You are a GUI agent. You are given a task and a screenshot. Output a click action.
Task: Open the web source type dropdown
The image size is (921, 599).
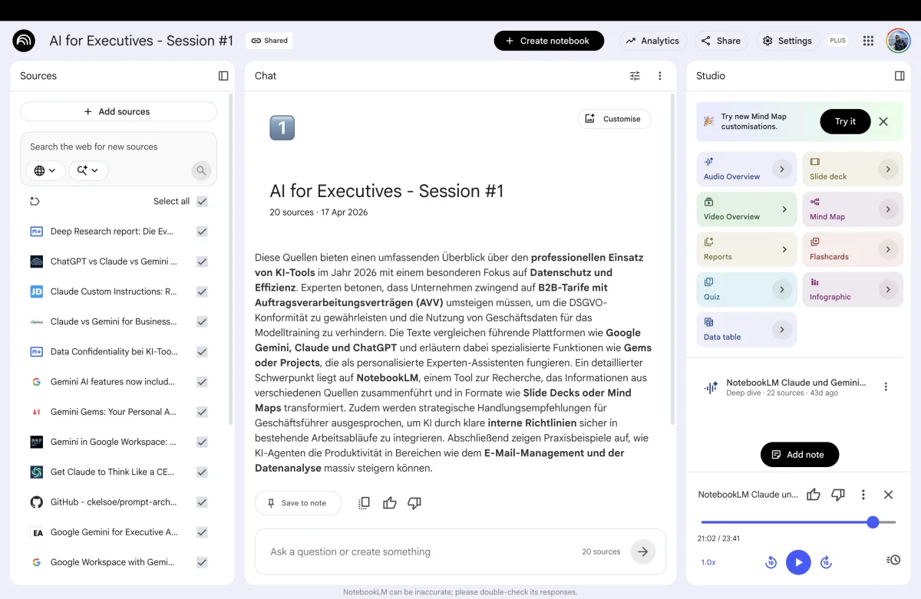(45, 170)
